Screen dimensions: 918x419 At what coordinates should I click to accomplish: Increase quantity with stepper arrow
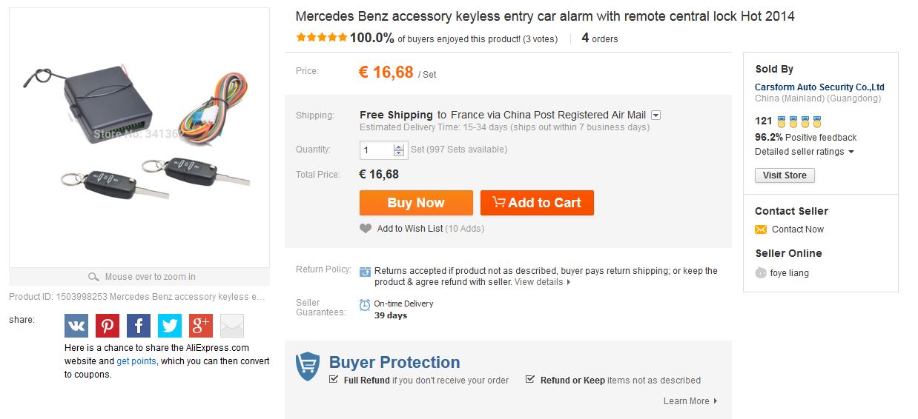399,147
